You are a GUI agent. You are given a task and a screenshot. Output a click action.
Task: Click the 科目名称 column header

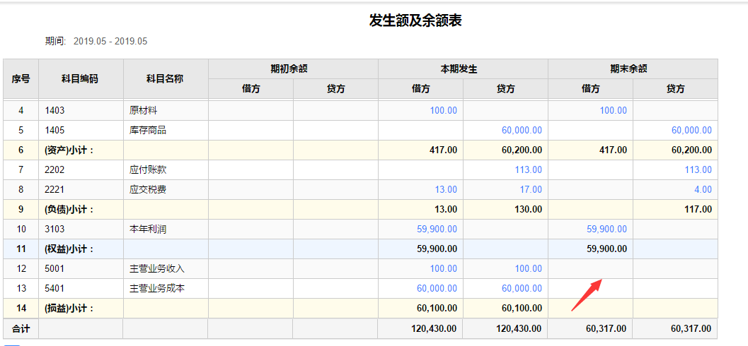pos(165,78)
